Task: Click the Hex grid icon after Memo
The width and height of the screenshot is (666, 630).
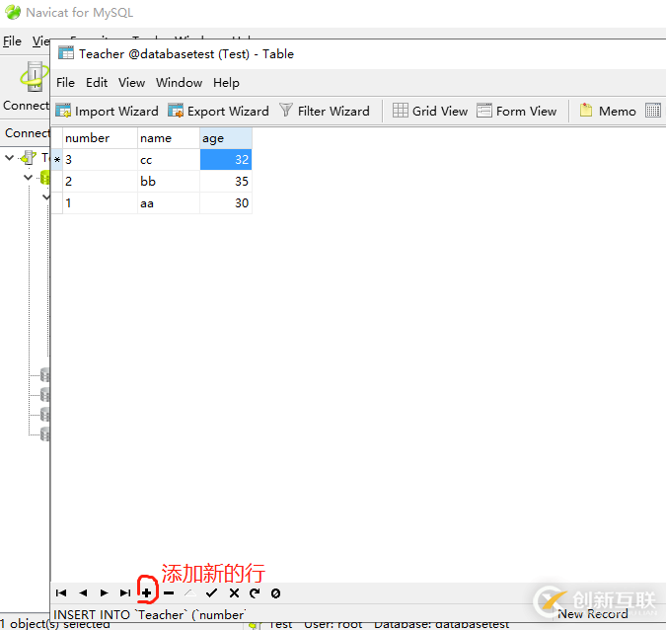Action: pyautogui.click(x=653, y=111)
